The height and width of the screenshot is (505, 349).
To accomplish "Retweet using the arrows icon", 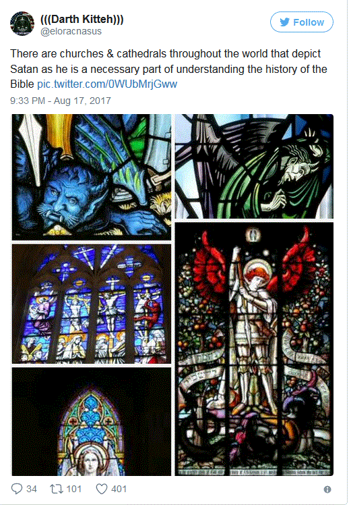I will (56, 489).
